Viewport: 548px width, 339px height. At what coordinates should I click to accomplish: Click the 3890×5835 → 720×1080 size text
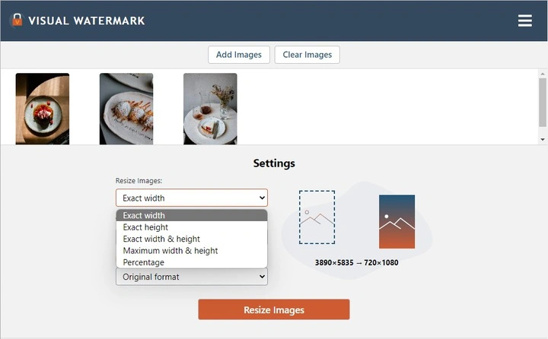click(x=356, y=262)
